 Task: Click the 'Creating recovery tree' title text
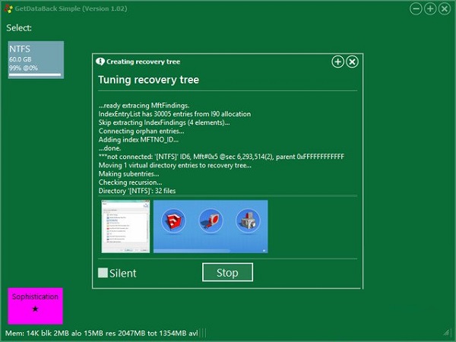(143, 62)
